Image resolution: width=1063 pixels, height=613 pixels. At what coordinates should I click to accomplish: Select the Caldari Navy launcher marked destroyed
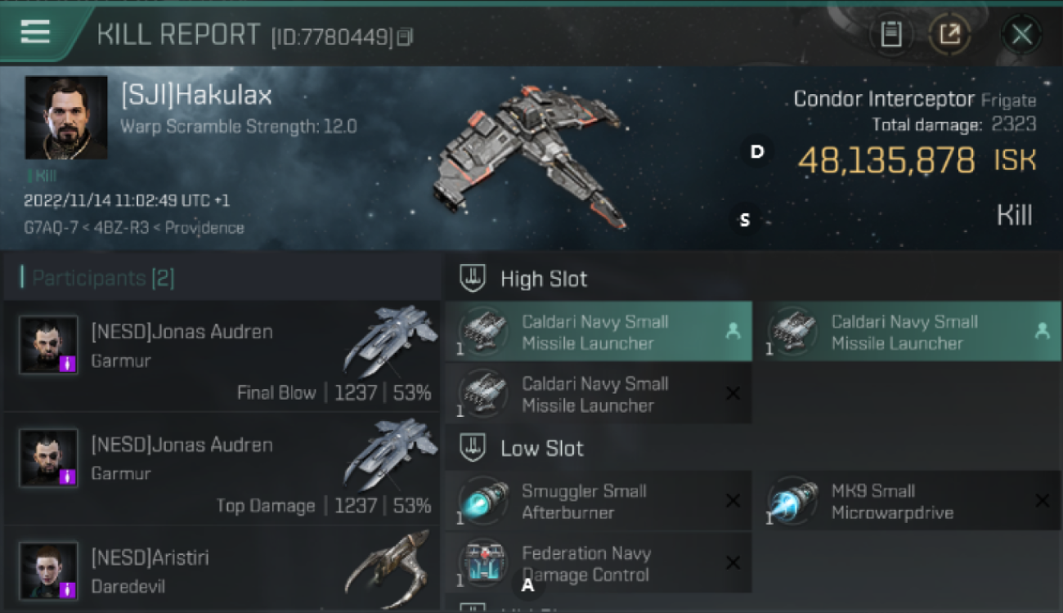(x=599, y=394)
